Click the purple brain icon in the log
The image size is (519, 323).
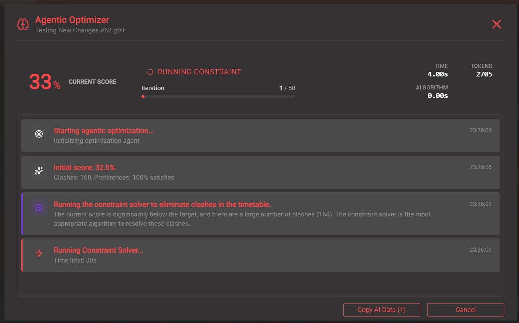click(39, 208)
